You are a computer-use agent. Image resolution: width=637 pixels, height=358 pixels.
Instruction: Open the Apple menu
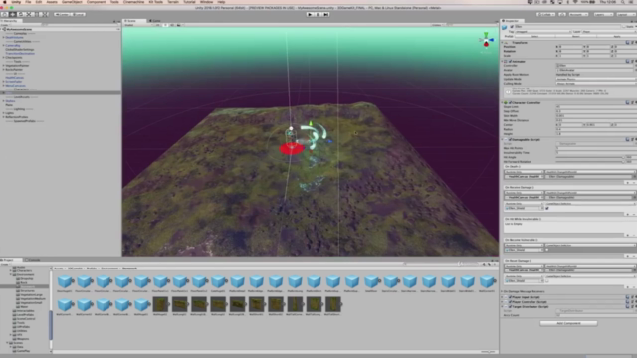tap(5, 2)
